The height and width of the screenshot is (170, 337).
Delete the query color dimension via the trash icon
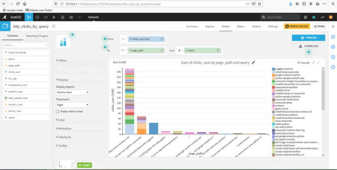coord(218,50)
